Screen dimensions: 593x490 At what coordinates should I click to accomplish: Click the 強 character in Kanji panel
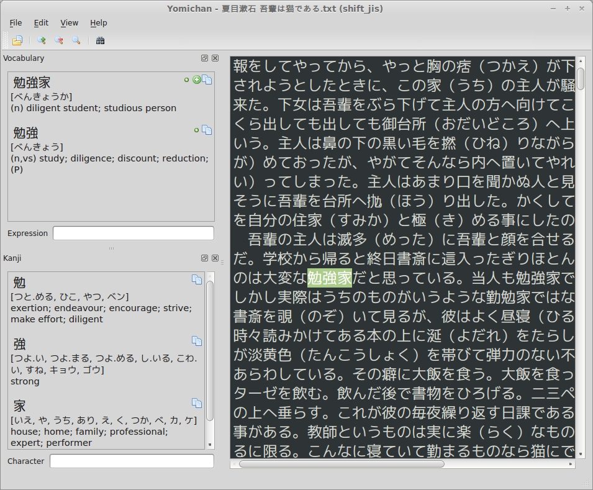coord(19,344)
